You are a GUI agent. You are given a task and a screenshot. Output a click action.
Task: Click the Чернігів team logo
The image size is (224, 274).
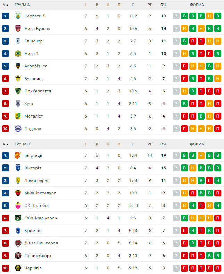[18, 268]
